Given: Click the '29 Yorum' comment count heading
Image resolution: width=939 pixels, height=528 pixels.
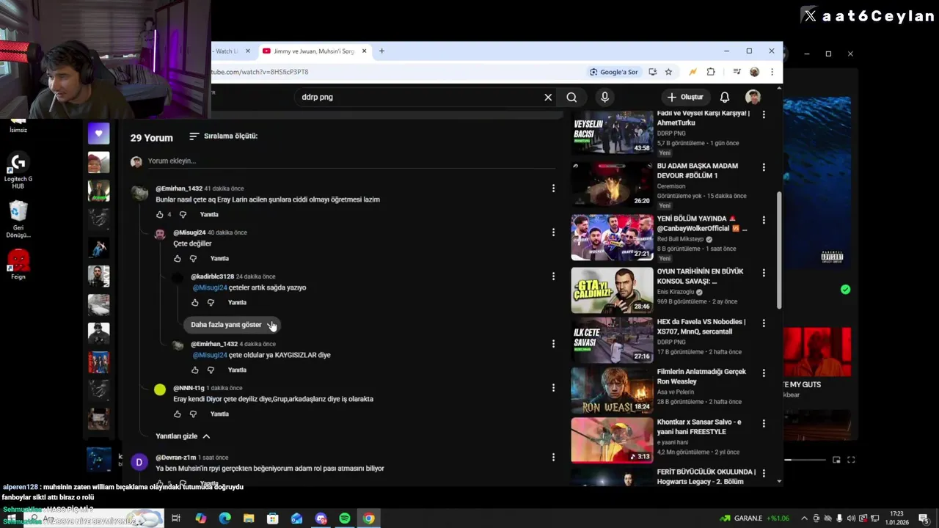Looking at the screenshot, I should 152,138.
